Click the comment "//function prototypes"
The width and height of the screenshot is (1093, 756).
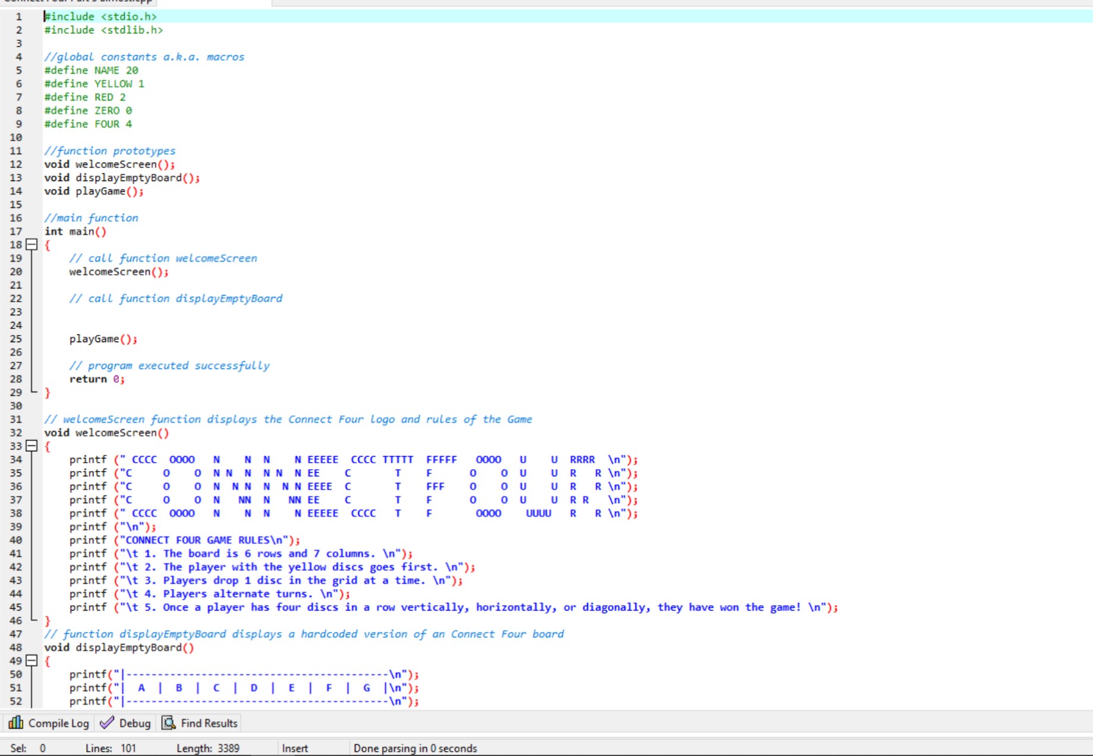click(x=110, y=151)
